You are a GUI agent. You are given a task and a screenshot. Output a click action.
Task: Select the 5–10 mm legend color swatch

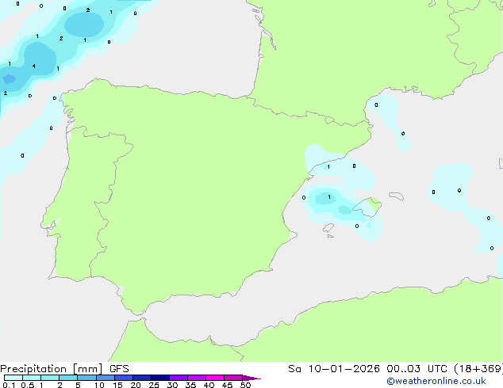86,378
